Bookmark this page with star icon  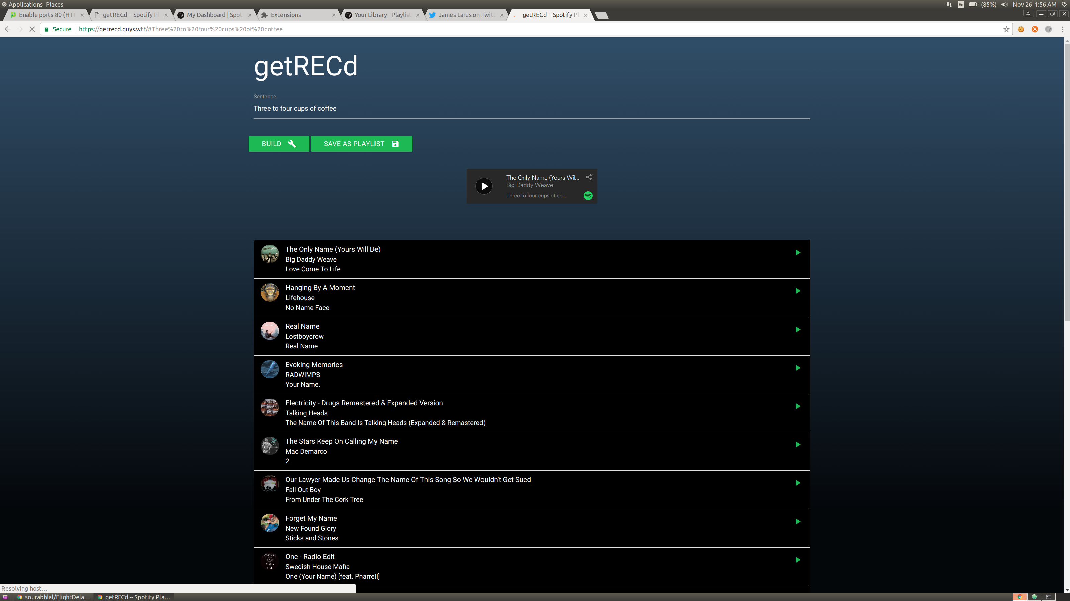(x=1006, y=29)
